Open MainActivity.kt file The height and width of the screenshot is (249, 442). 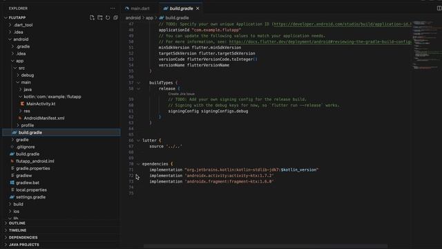[41, 104]
